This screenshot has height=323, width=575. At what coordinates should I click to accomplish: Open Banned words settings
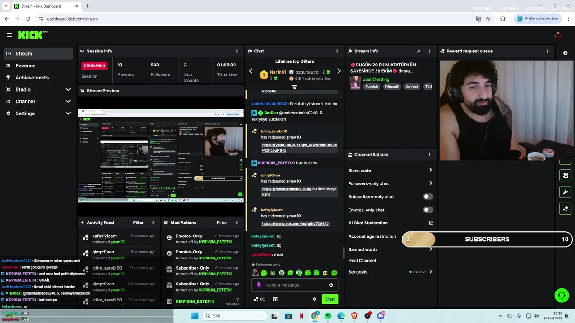pos(390,249)
